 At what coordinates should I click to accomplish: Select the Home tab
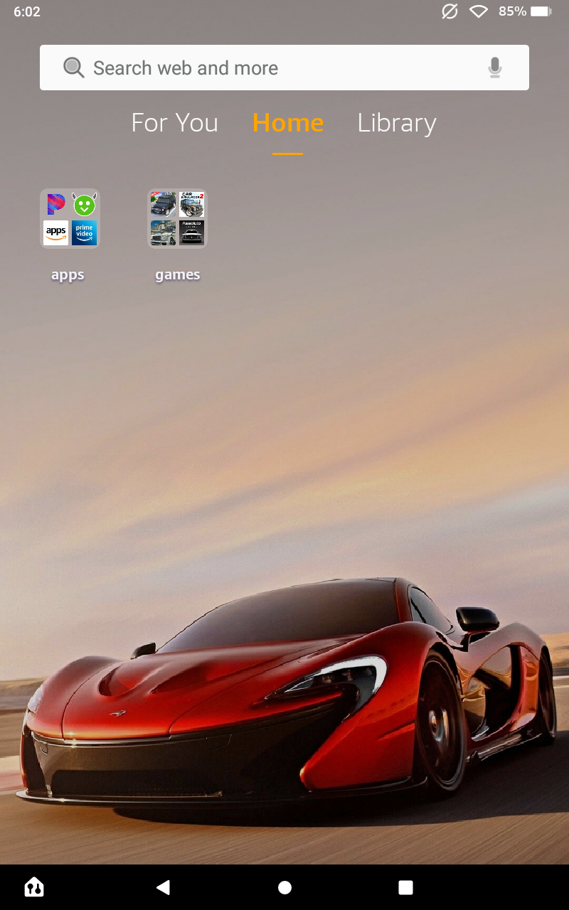coord(288,123)
